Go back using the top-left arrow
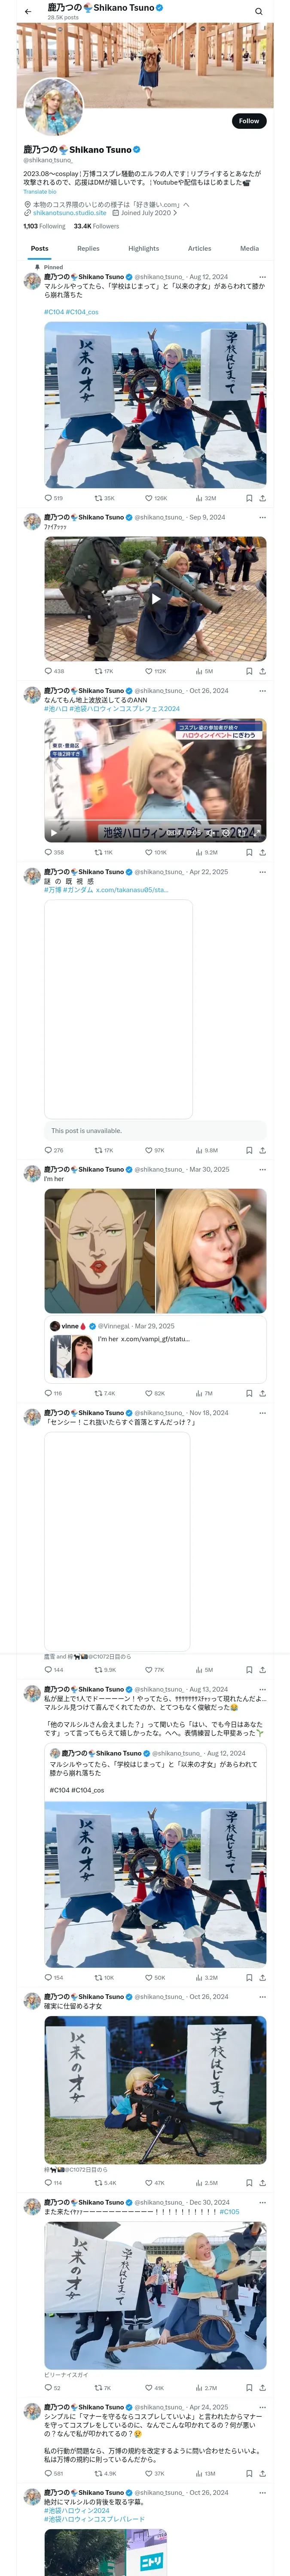The width and height of the screenshot is (290, 2576). point(28,12)
